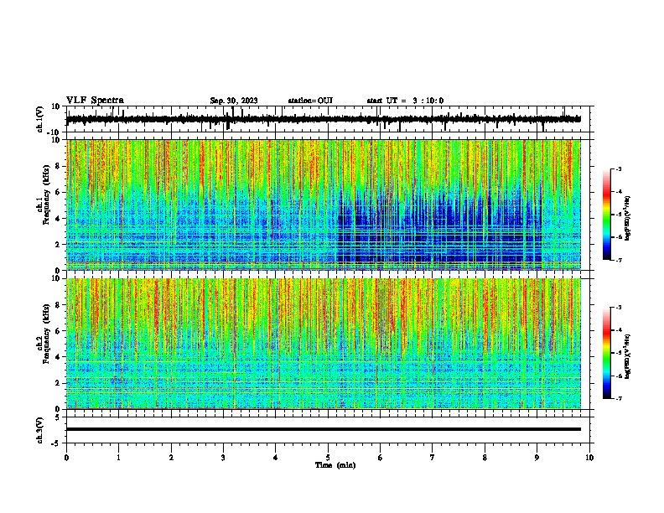Select the date text 'Sep. 30, 2023'
The width and height of the screenshot is (664, 513).
pos(234,101)
